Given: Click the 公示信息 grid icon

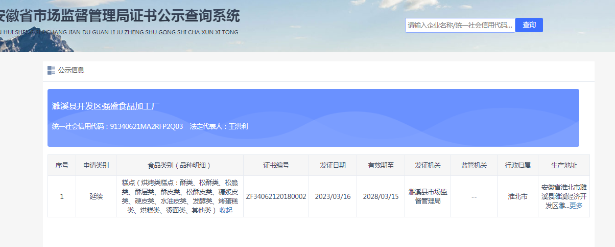Looking at the screenshot, I should pos(51,70).
